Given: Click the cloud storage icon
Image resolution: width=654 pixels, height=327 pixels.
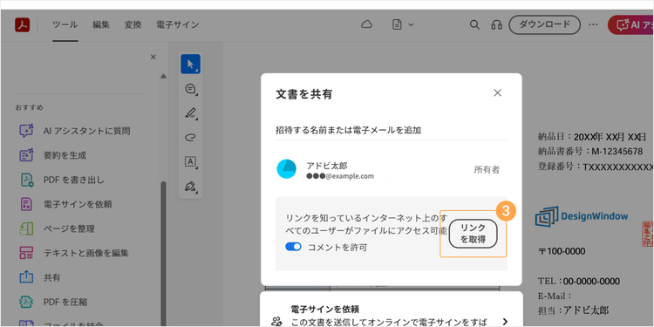Looking at the screenshot, I should coord(366,24).
